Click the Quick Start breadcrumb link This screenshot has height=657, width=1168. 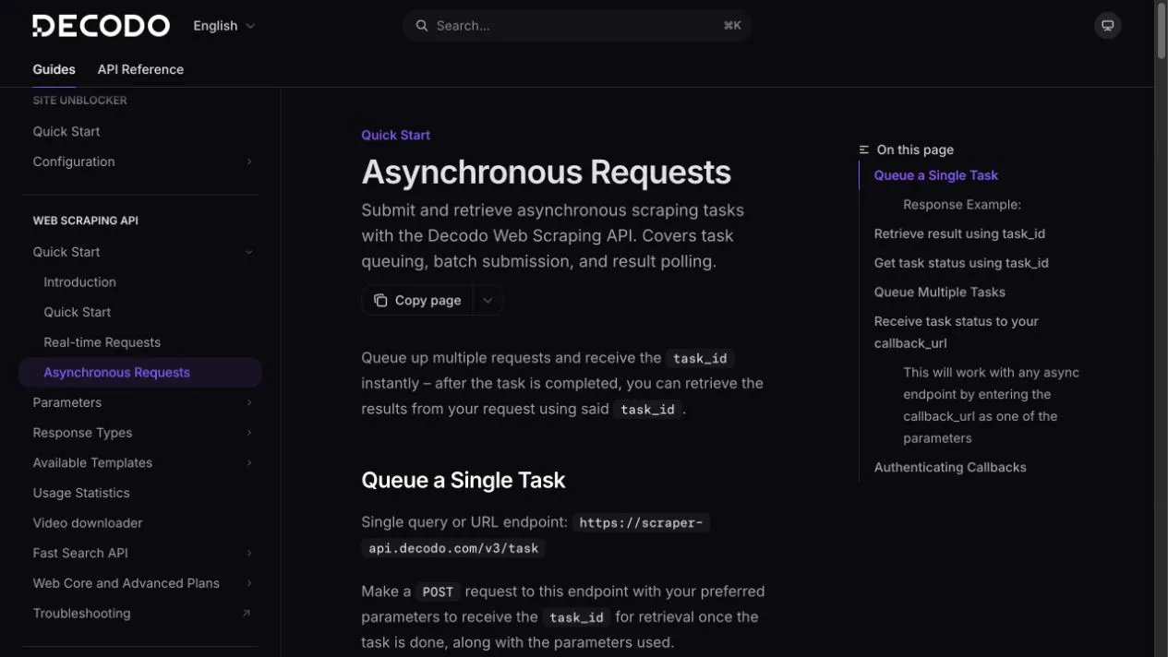[395, 135]
